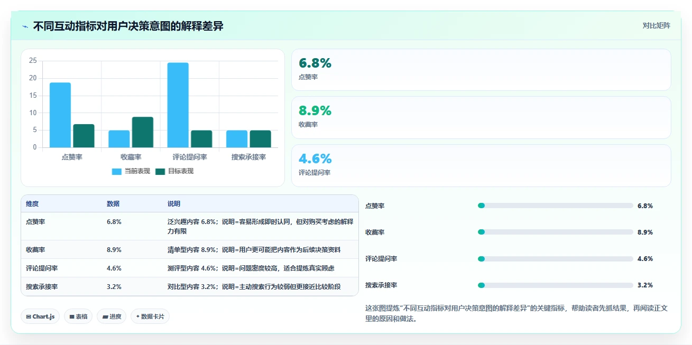Click the green 收藏率 bar in chart
Viewport: 692px width, 345px height.
(143, 132)
